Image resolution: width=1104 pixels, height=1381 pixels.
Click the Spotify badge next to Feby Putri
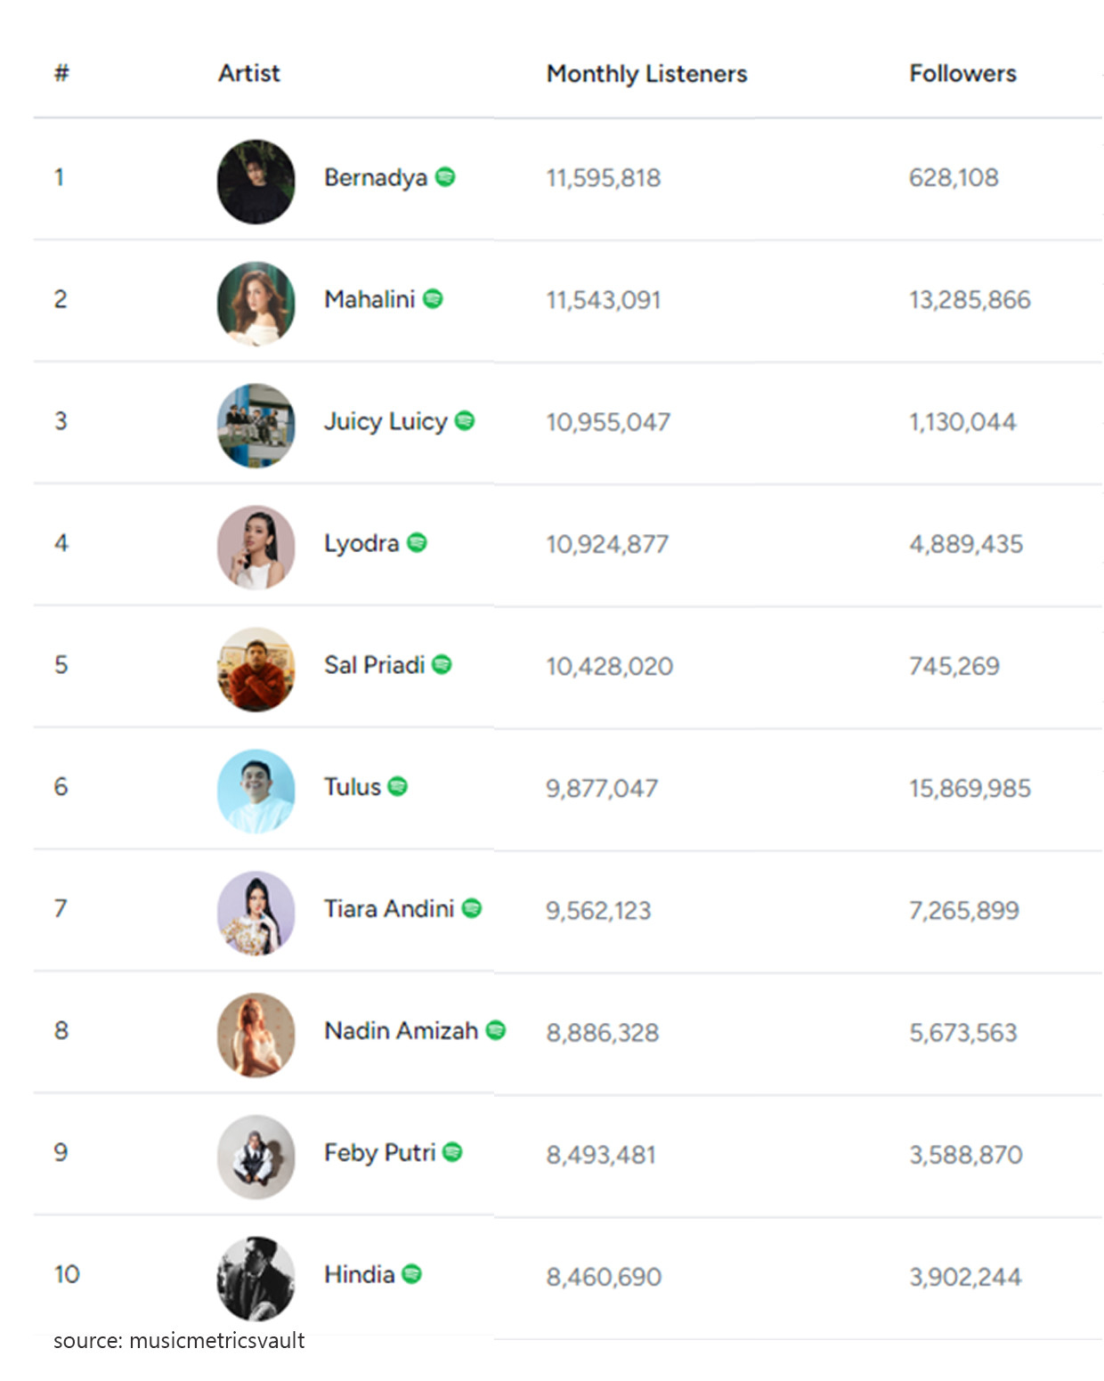click(x=452, y=1152)
